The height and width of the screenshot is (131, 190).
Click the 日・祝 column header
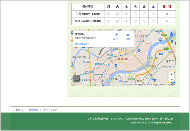coord(167,7)
